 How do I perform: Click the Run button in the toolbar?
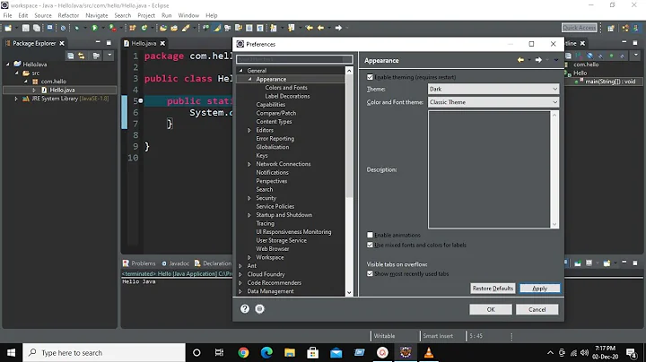pyautogui.click(x=95, y=28)
